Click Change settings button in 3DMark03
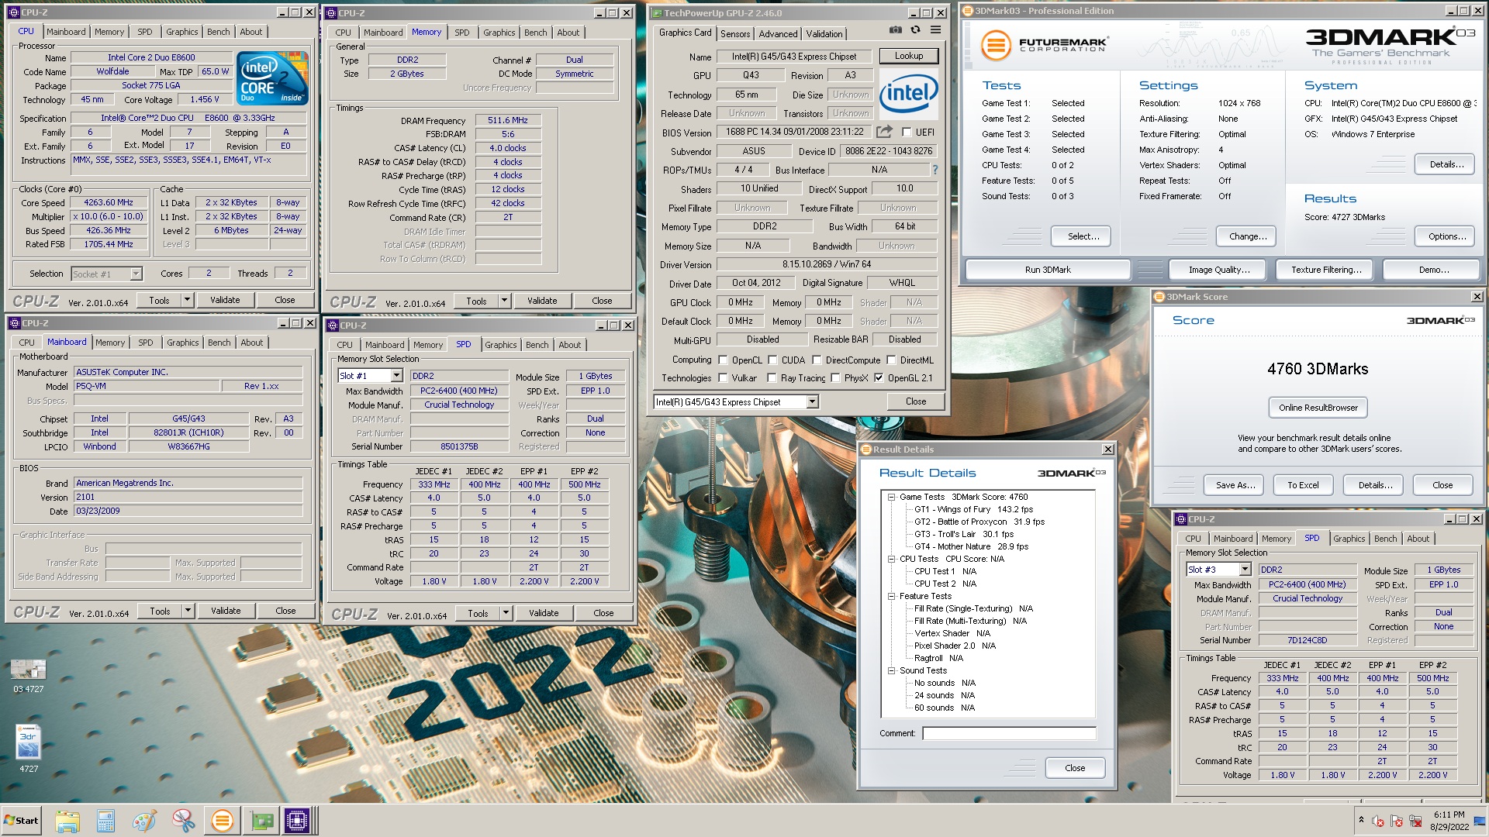This screenshot has height=837, width=1489. pos(1248,236)
